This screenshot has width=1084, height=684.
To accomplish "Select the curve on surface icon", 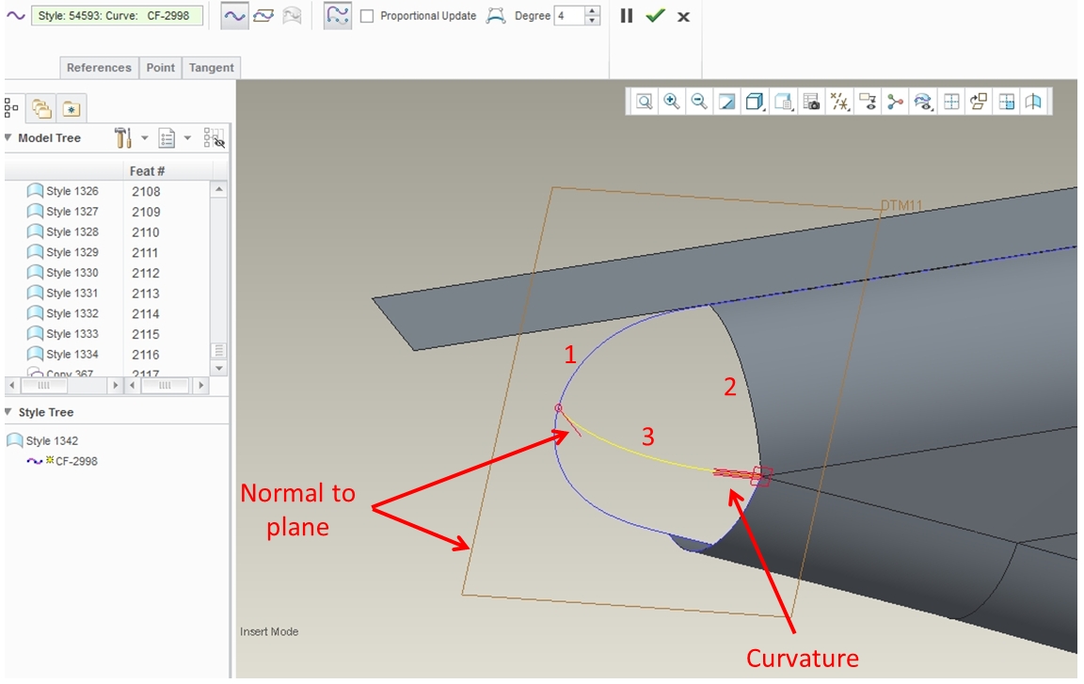I will point(293,16).
